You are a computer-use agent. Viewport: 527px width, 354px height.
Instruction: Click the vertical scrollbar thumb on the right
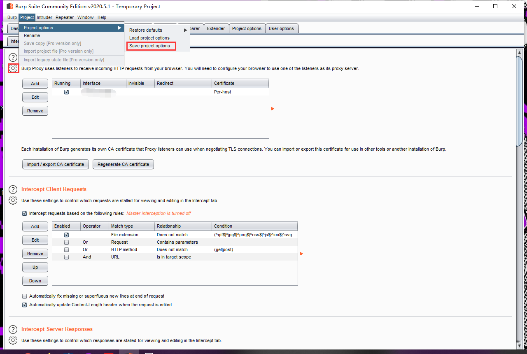tap(520, 101)
